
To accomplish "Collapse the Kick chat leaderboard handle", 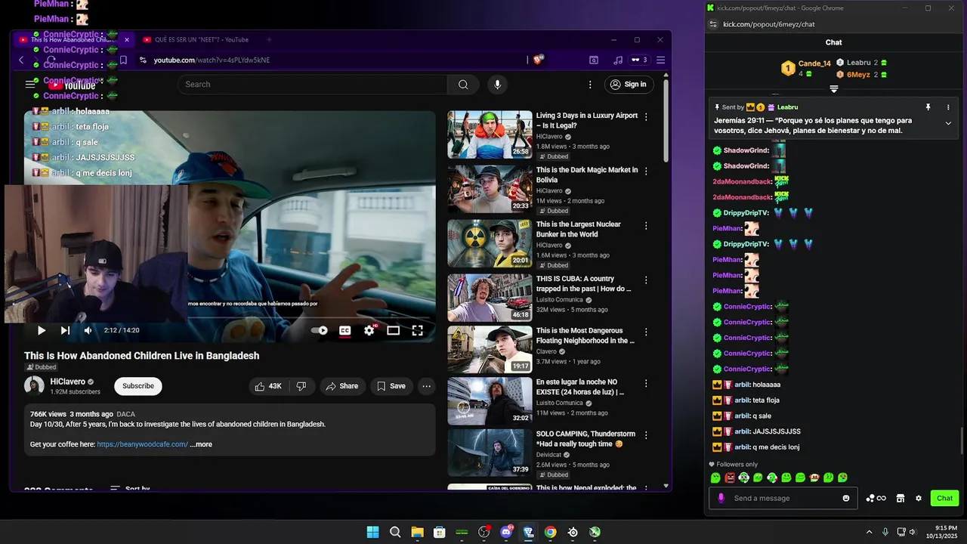I will click(834, 89).
